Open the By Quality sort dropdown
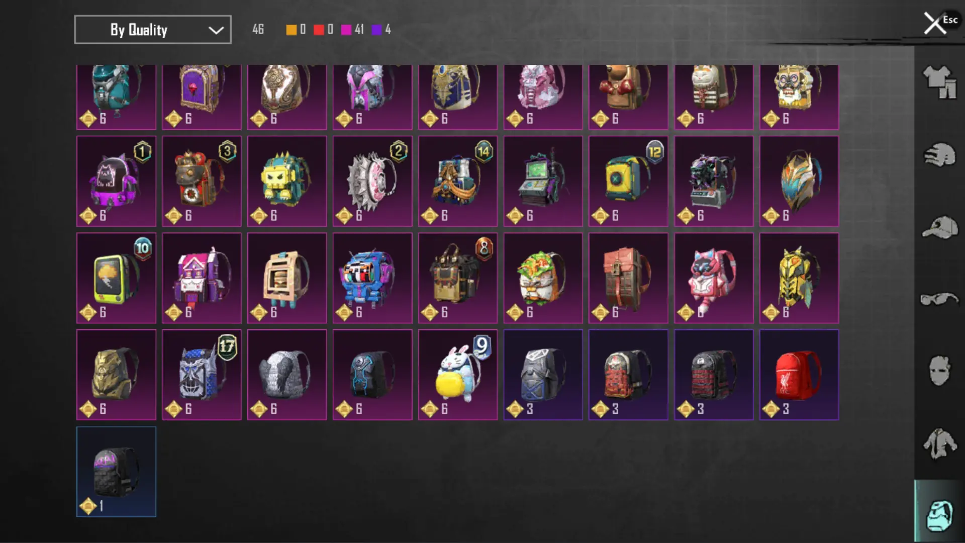The image size is (965, 543). (153, 30)
